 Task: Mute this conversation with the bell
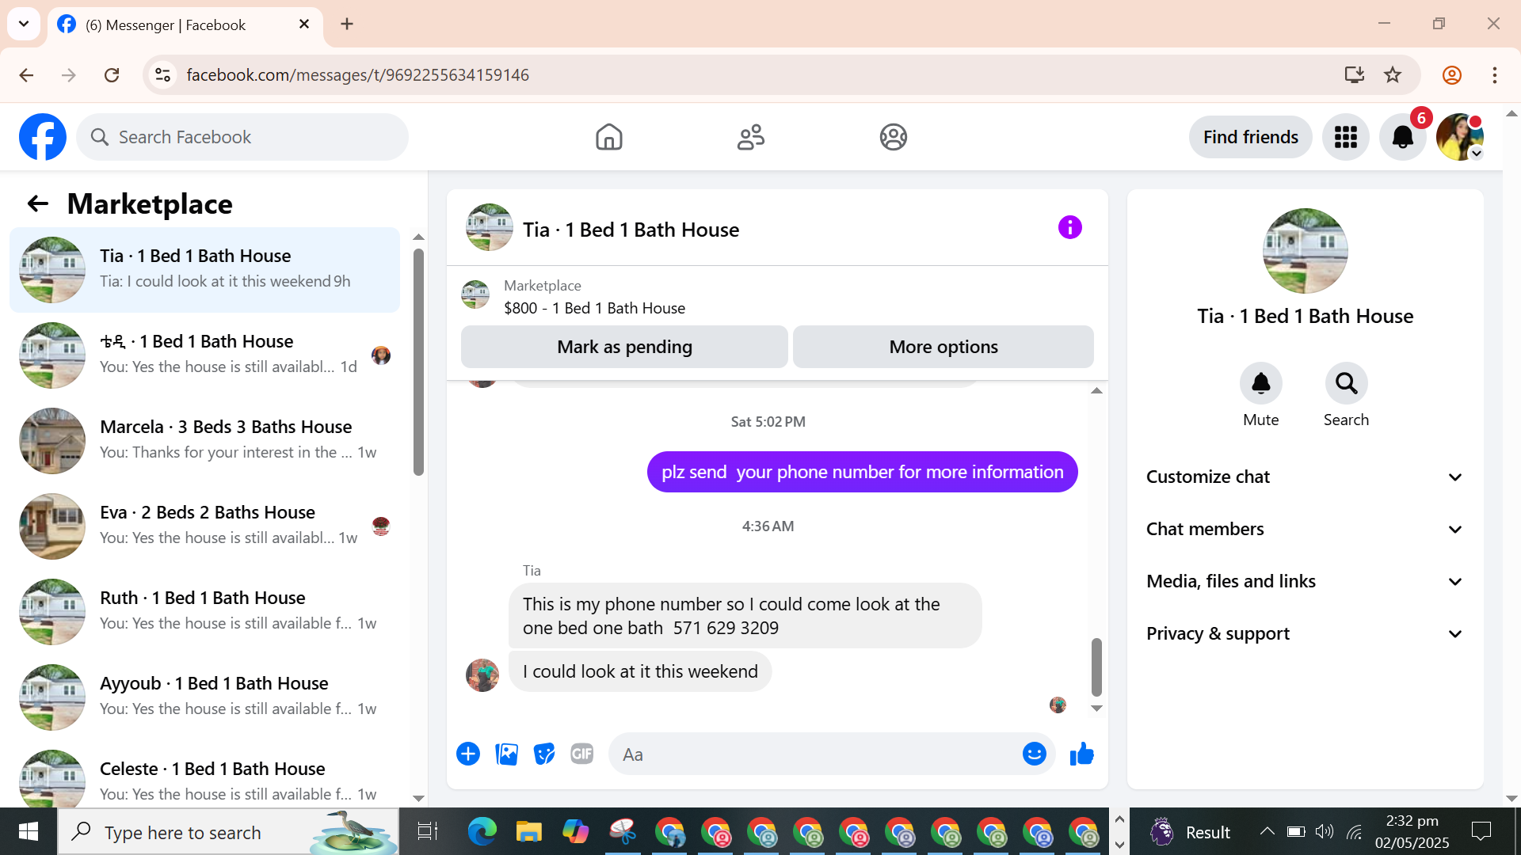coord(1260,384)
